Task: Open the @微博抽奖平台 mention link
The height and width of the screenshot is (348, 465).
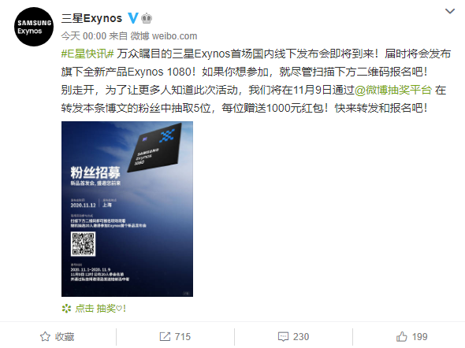Action: coord(393,90)
